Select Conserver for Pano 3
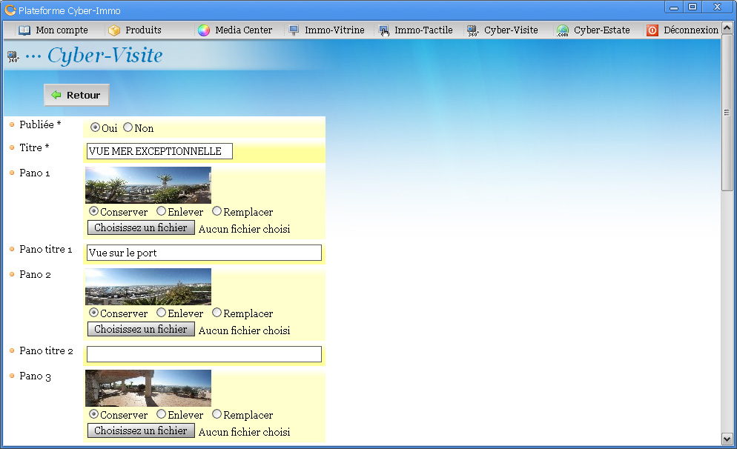This screenshot has width=737, height=449. tap(94, 413)
